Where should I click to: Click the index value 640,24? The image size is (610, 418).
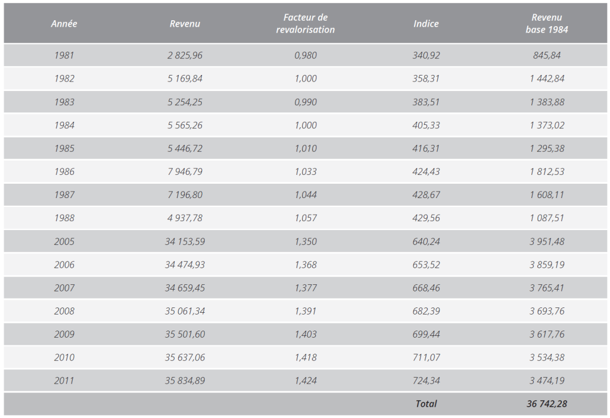426,241
